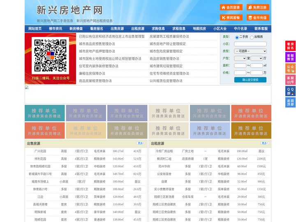Click the 免费注册 button
This screenshot has height=222, width=296.
point(258,7)
